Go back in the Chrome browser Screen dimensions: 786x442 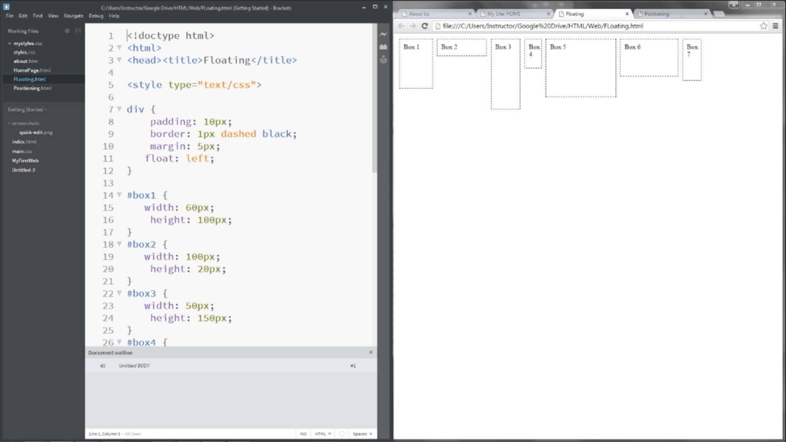pos(401,26)
